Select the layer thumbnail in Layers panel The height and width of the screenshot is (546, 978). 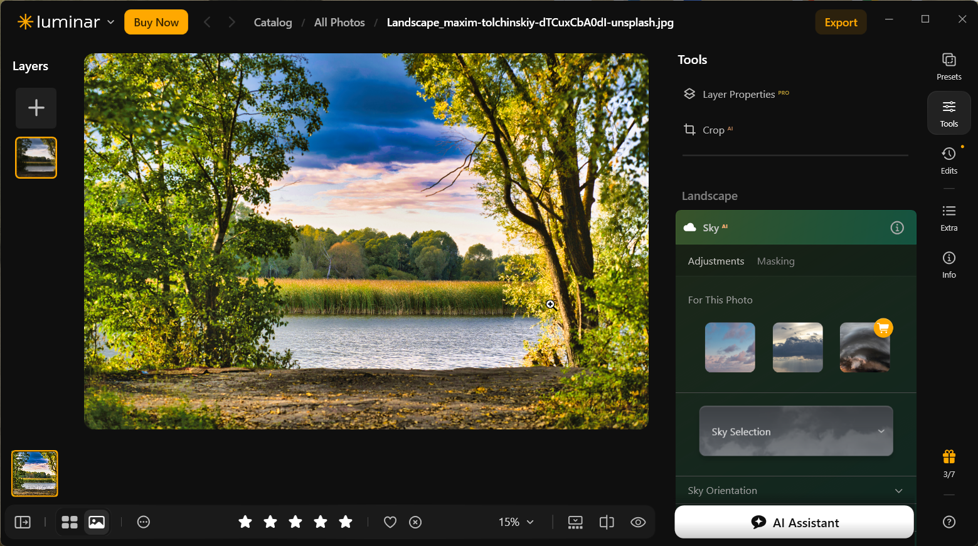point(36,157)
